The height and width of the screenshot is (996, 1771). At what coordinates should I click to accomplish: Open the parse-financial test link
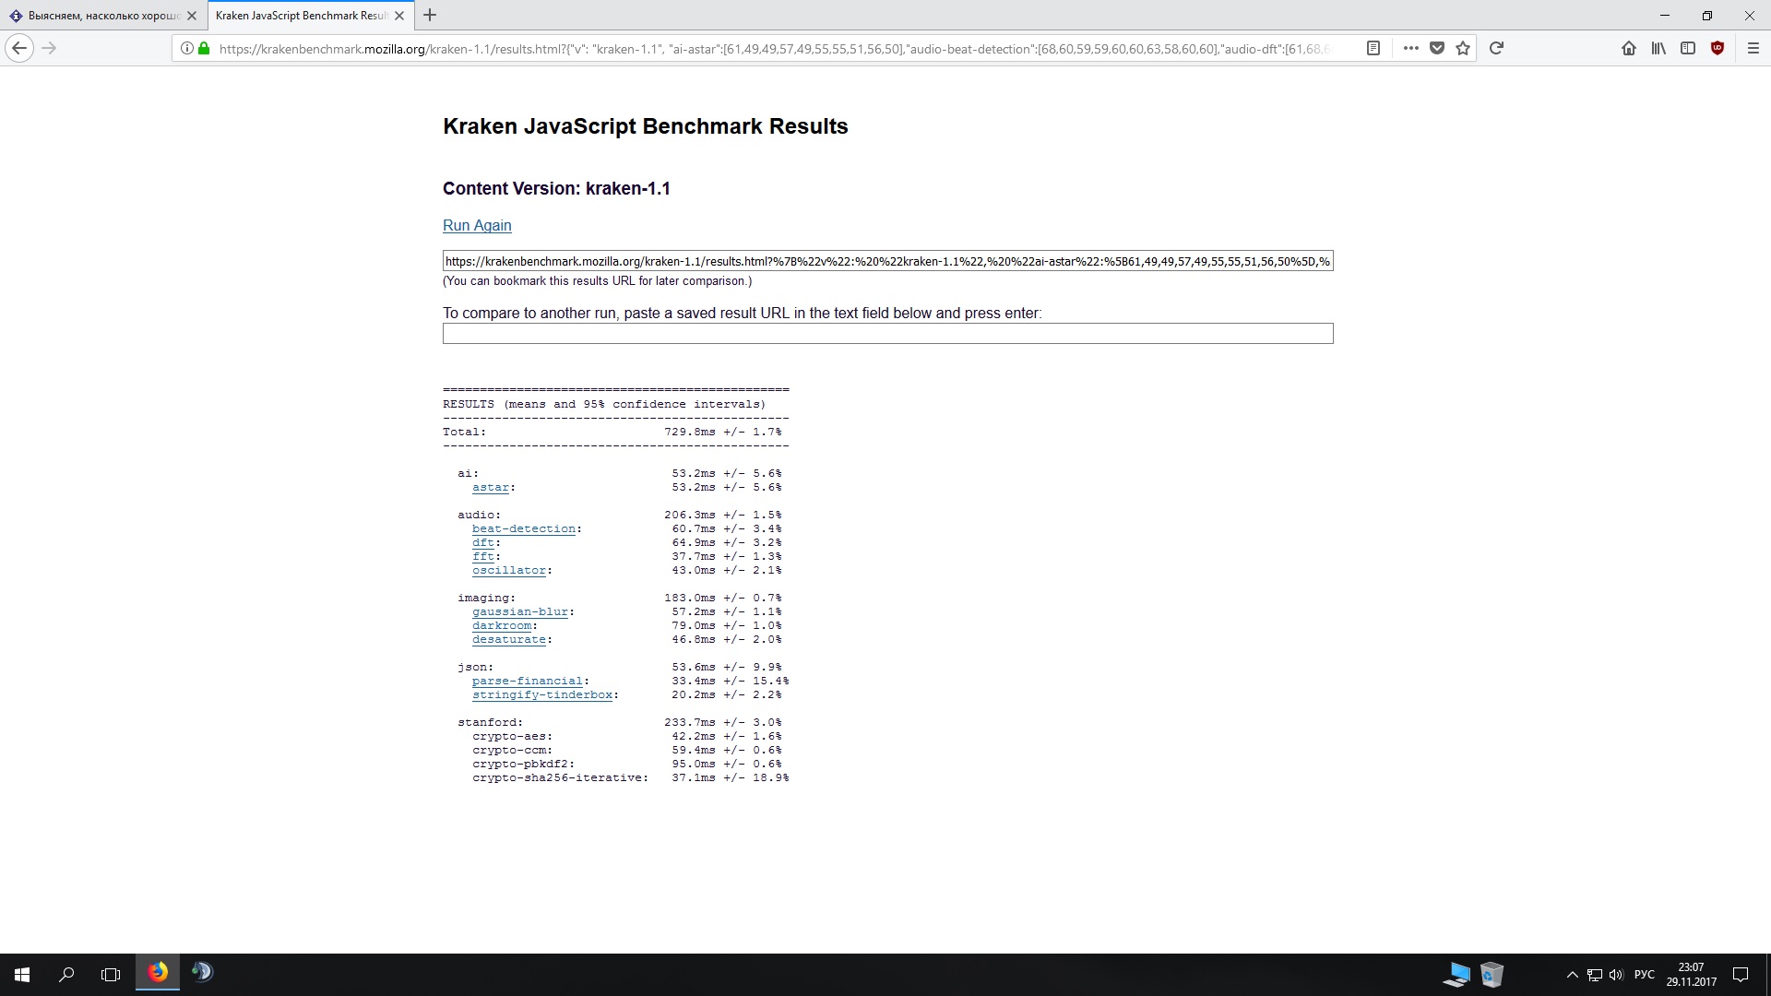pyautogui.click(x=527, y=681)
